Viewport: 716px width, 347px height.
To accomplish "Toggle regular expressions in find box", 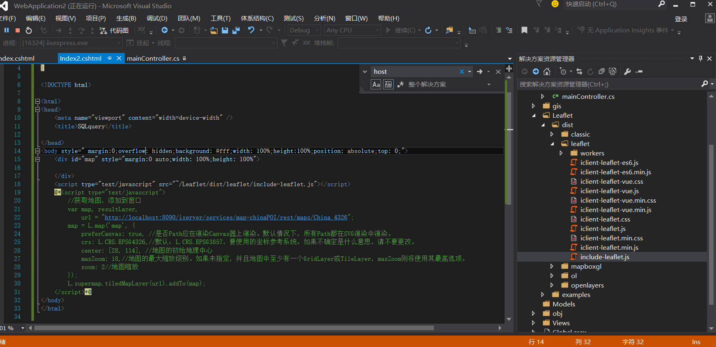I will [x=400, y=84].
